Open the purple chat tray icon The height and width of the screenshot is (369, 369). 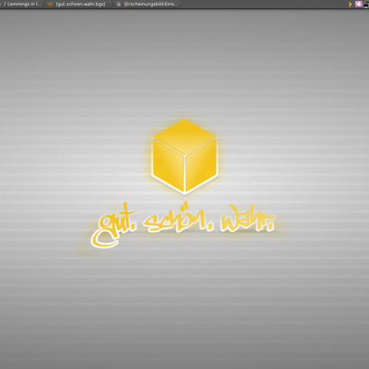359,5
